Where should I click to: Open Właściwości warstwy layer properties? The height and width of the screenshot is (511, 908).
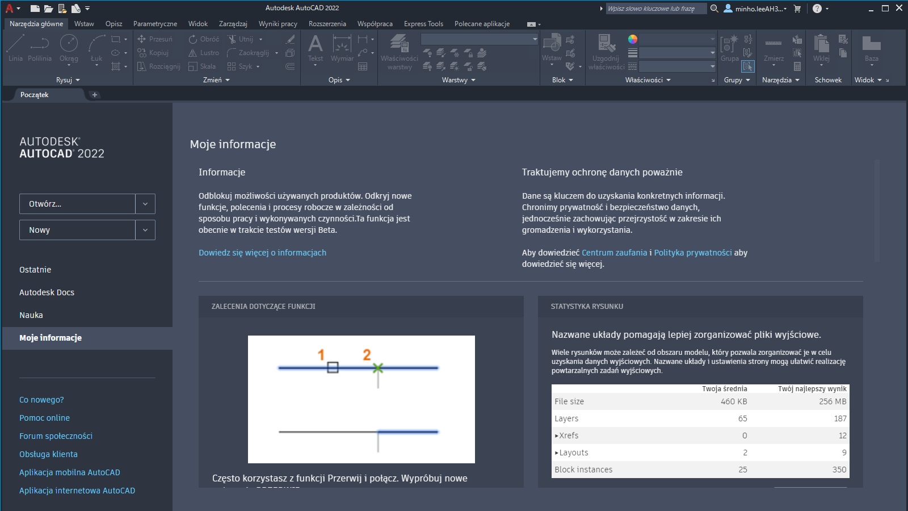point(400,52)
